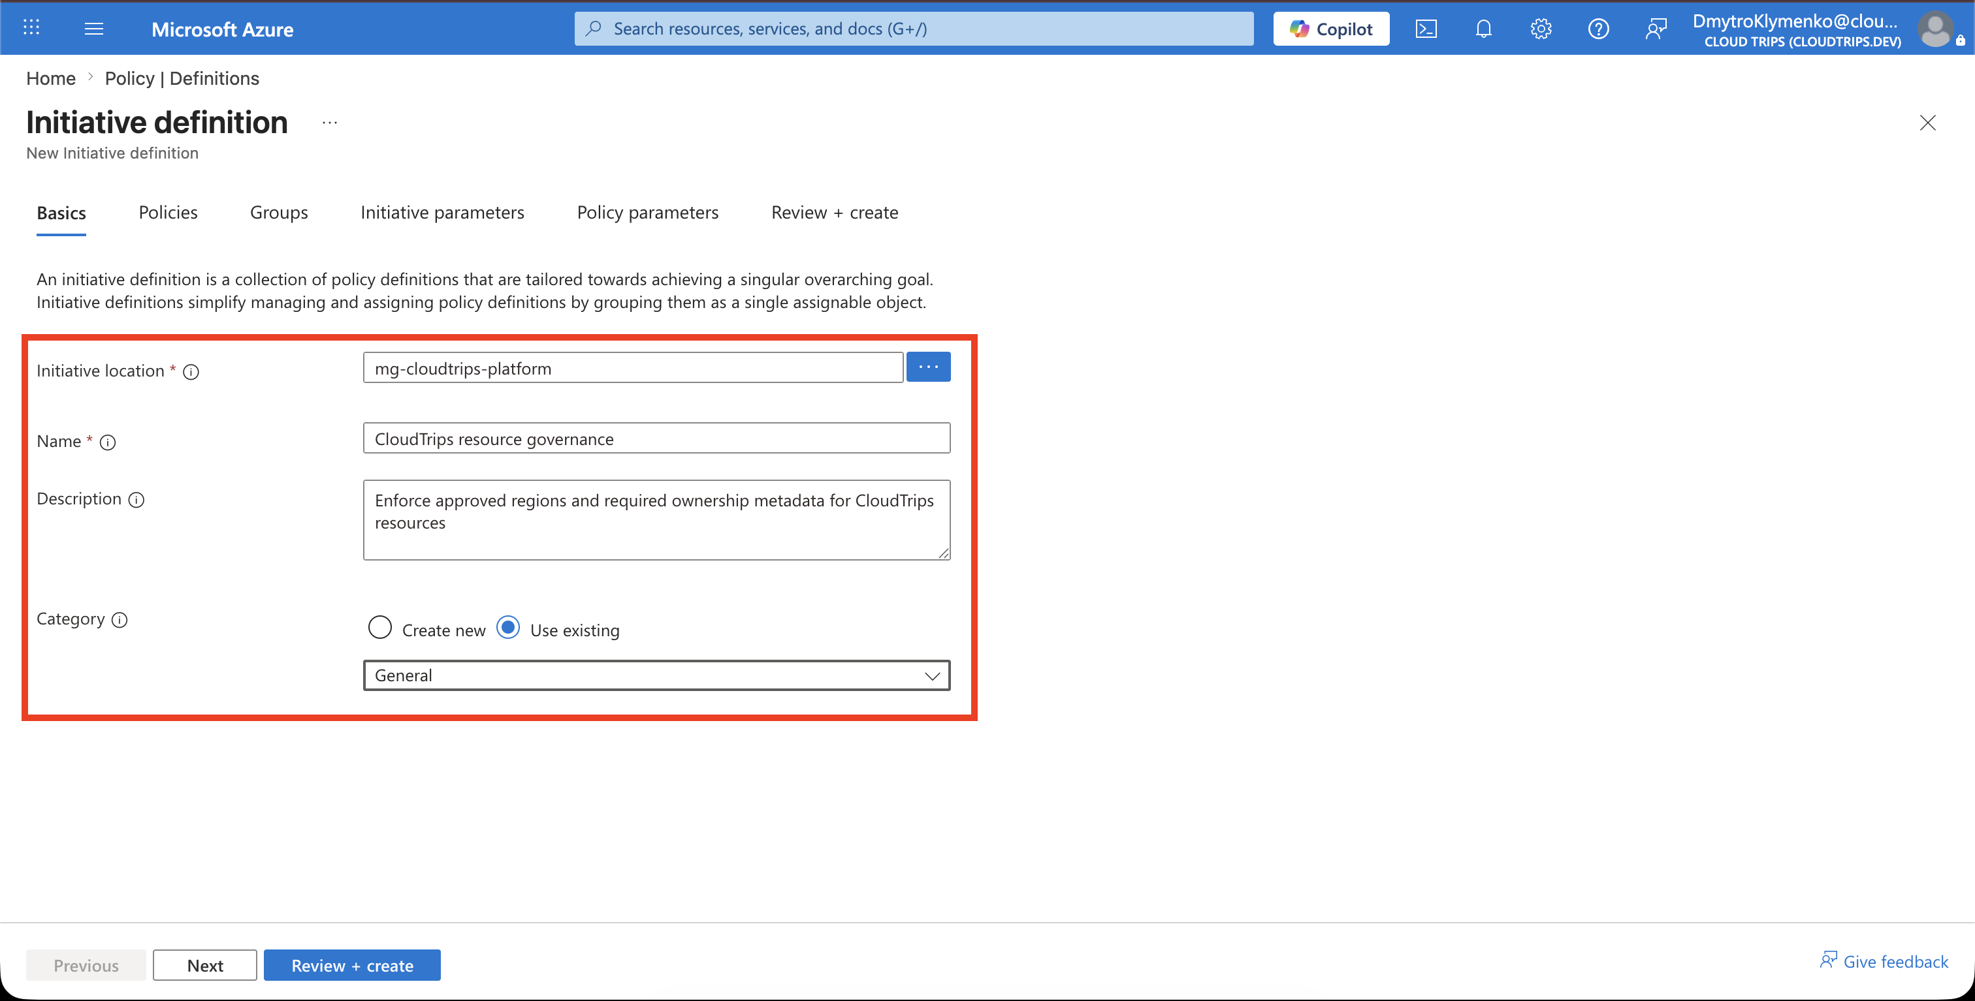This screenshot has width=1975, height=1001.
Task: Click the Name field with CloudTrips text
Action: coord(656,438)
